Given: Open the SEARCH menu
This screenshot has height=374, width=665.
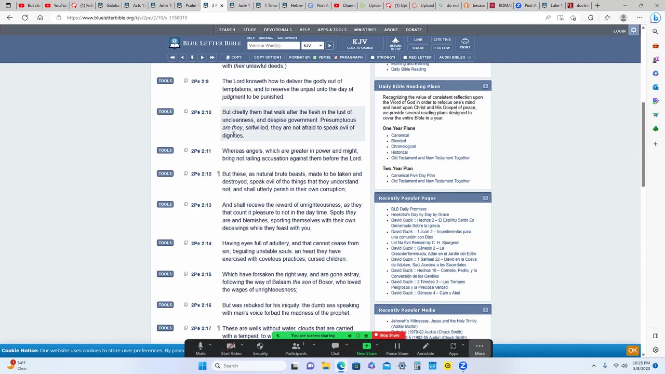Looking at the screenshot, I should 227,30.
